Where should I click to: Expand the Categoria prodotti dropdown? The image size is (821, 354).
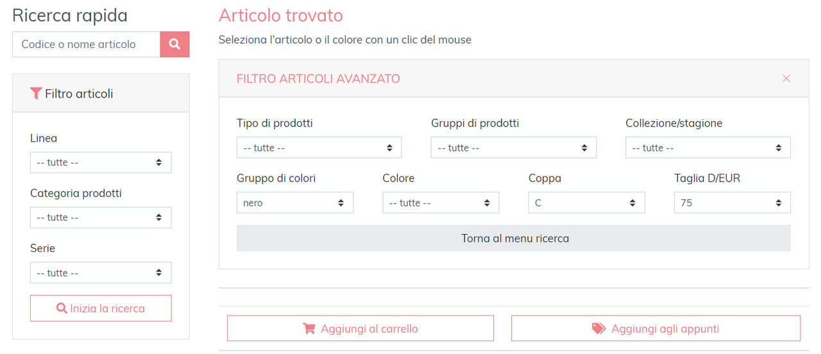(101, 218)
